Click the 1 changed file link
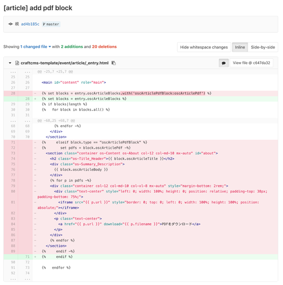This screenshot has height=285, width=283. (x=34, y=46)
